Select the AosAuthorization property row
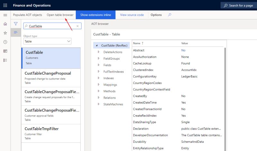257x151 pixels. click(178, 57)
